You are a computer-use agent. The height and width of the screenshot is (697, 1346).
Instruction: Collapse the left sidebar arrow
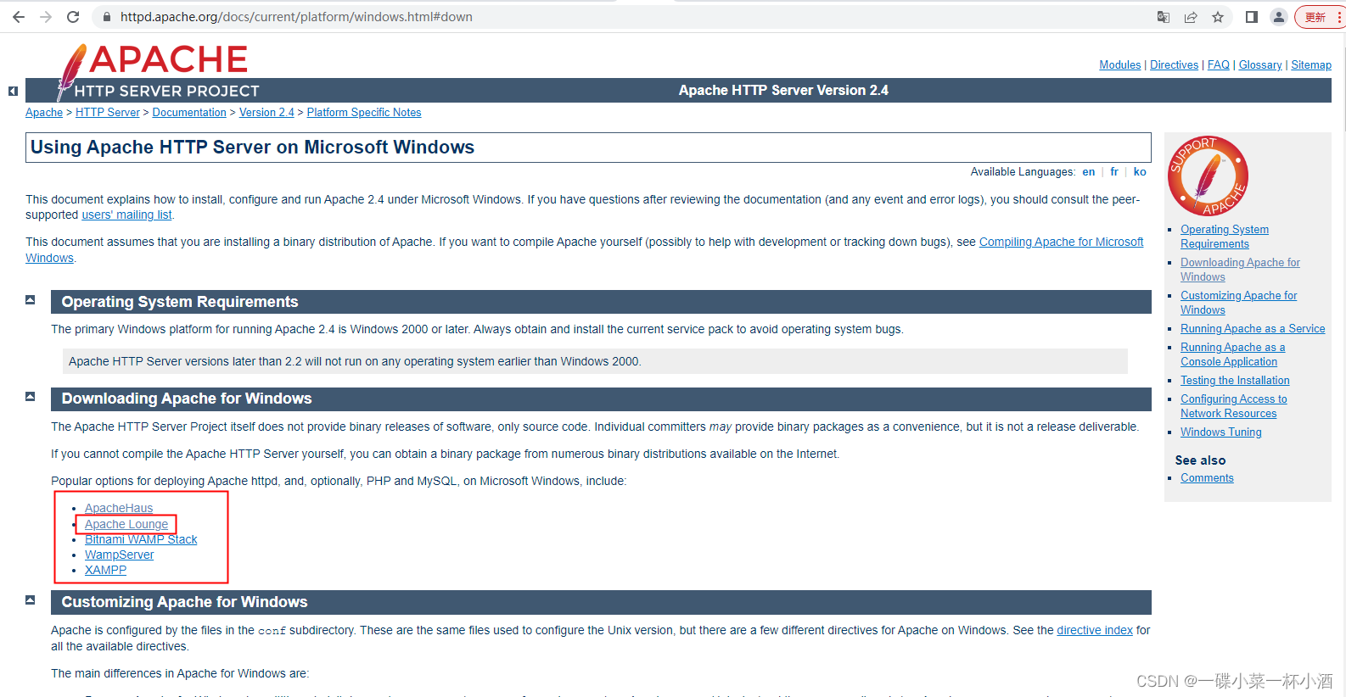(x=13, y=91)
